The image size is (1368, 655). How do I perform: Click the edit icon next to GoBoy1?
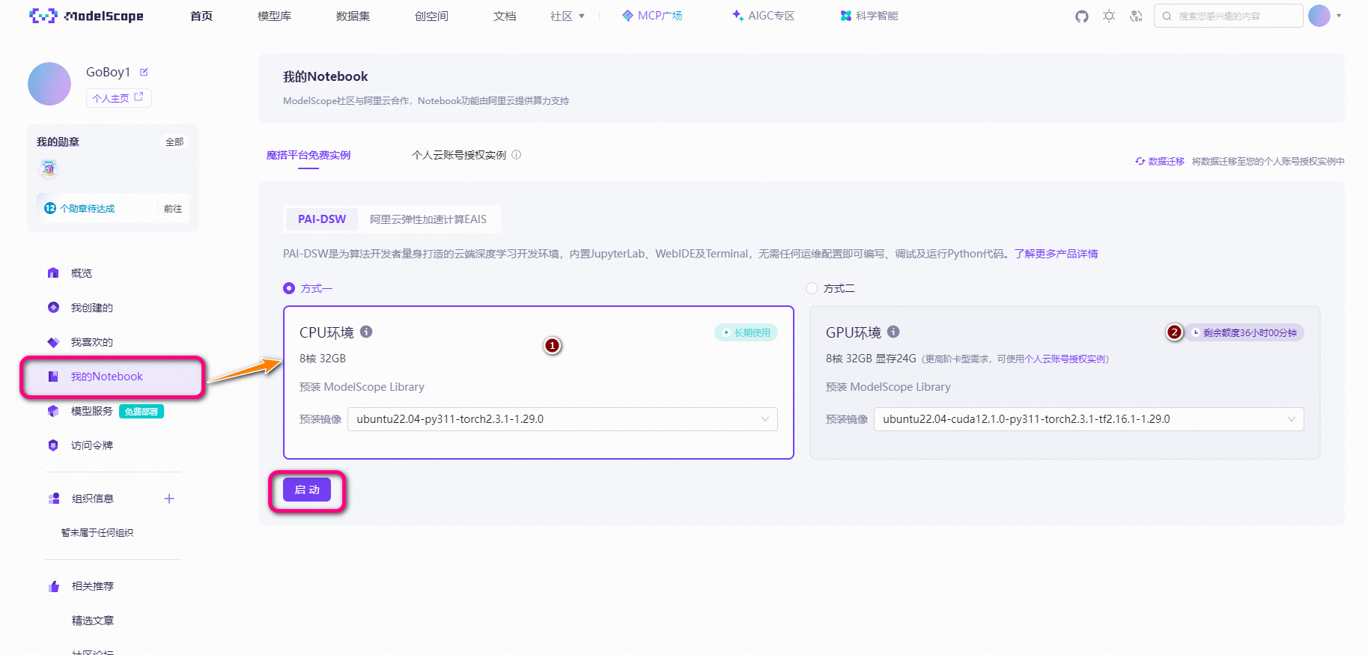(x=144, y=72)
